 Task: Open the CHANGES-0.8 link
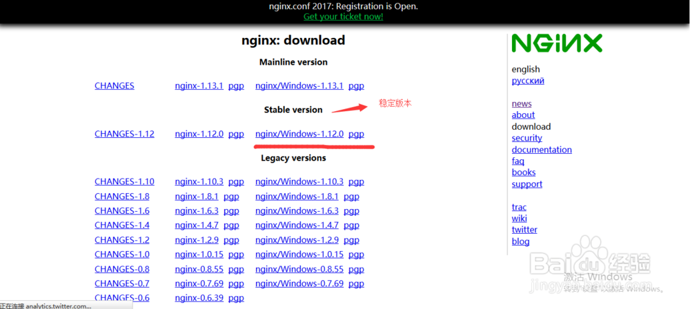(122, 269)
